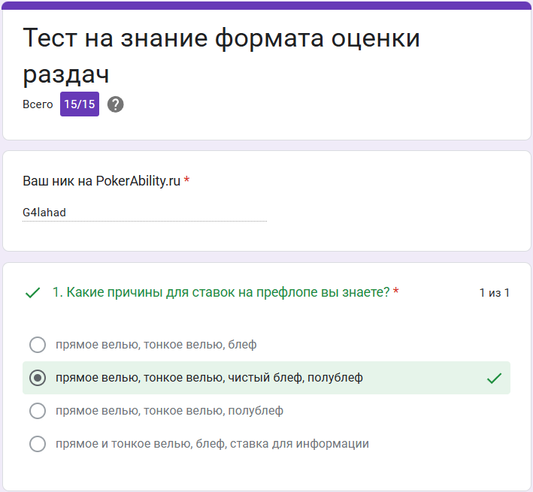Click the red asterisk after question 1

395,291
